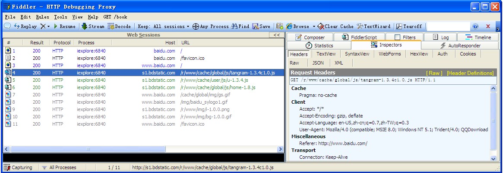Select session 1 baidu.com row icon
The height and width of the screenshot is (173, 503).
click(8, 50)
